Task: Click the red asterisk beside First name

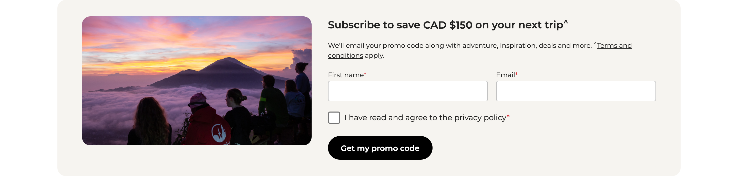Action: click(x=365, y=74)
